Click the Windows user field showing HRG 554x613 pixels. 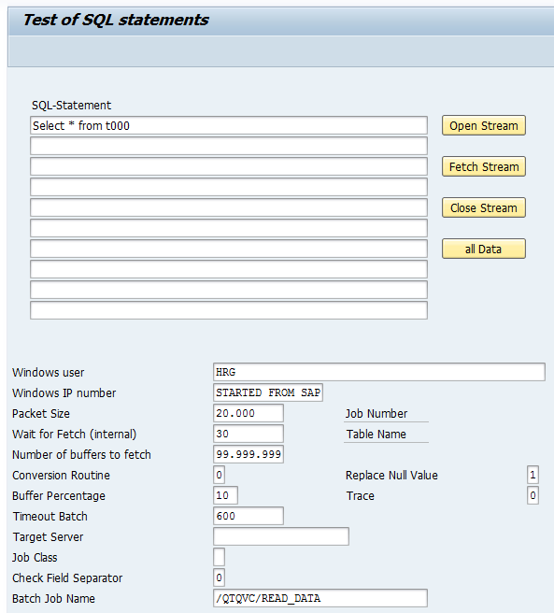click(x=379, y=372)
